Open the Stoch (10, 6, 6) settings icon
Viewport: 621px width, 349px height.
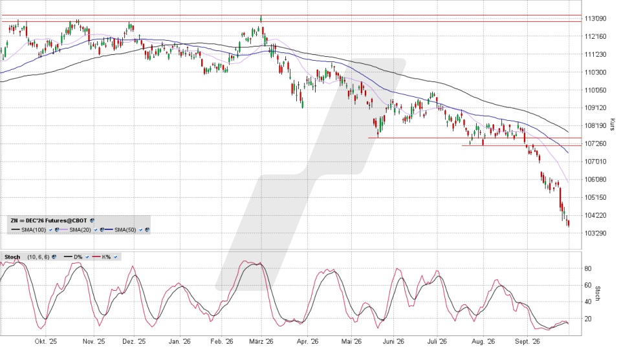54,257
